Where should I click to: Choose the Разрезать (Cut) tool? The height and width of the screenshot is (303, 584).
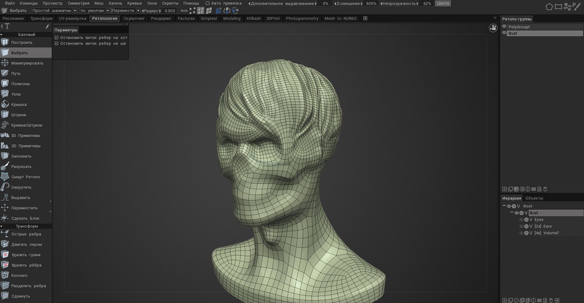coord(21,167)
